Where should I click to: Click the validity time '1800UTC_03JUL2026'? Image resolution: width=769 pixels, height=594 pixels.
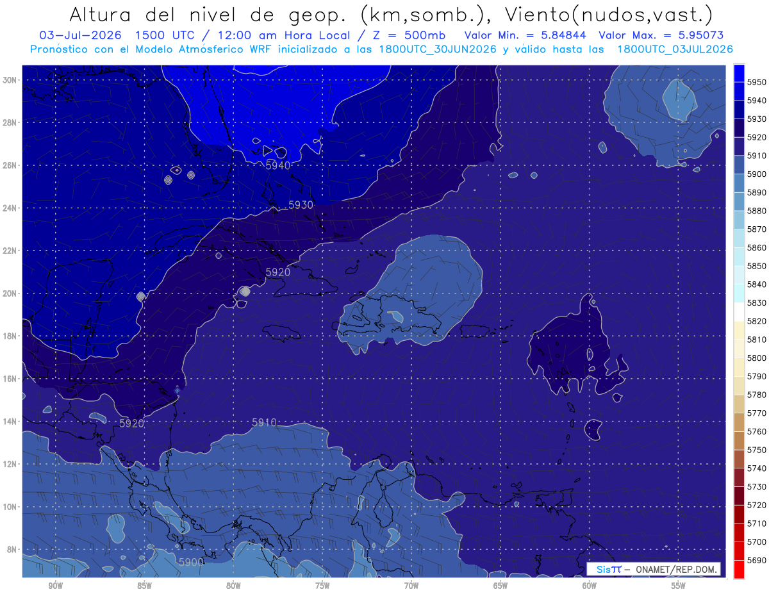click(674, 49)
